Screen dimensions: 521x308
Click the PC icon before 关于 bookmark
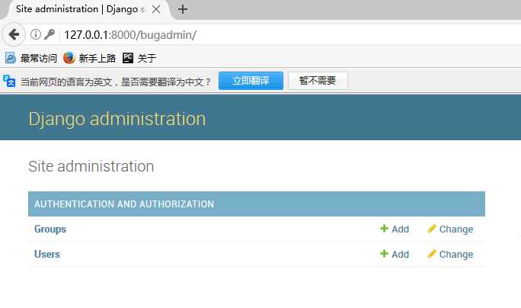[128, 58]
